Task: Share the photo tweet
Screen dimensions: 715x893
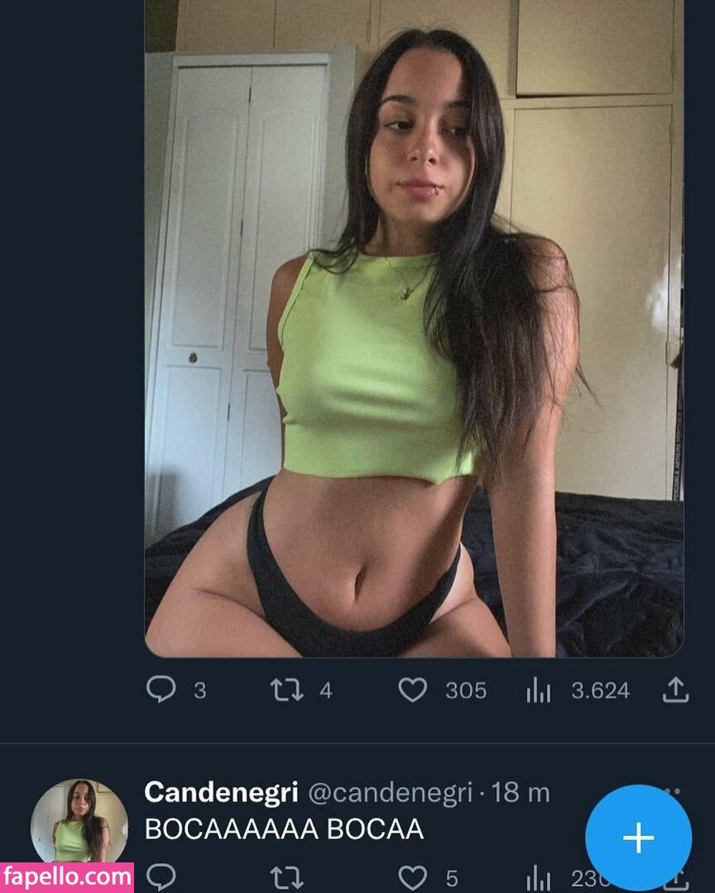Action: [x=675, y=690]
